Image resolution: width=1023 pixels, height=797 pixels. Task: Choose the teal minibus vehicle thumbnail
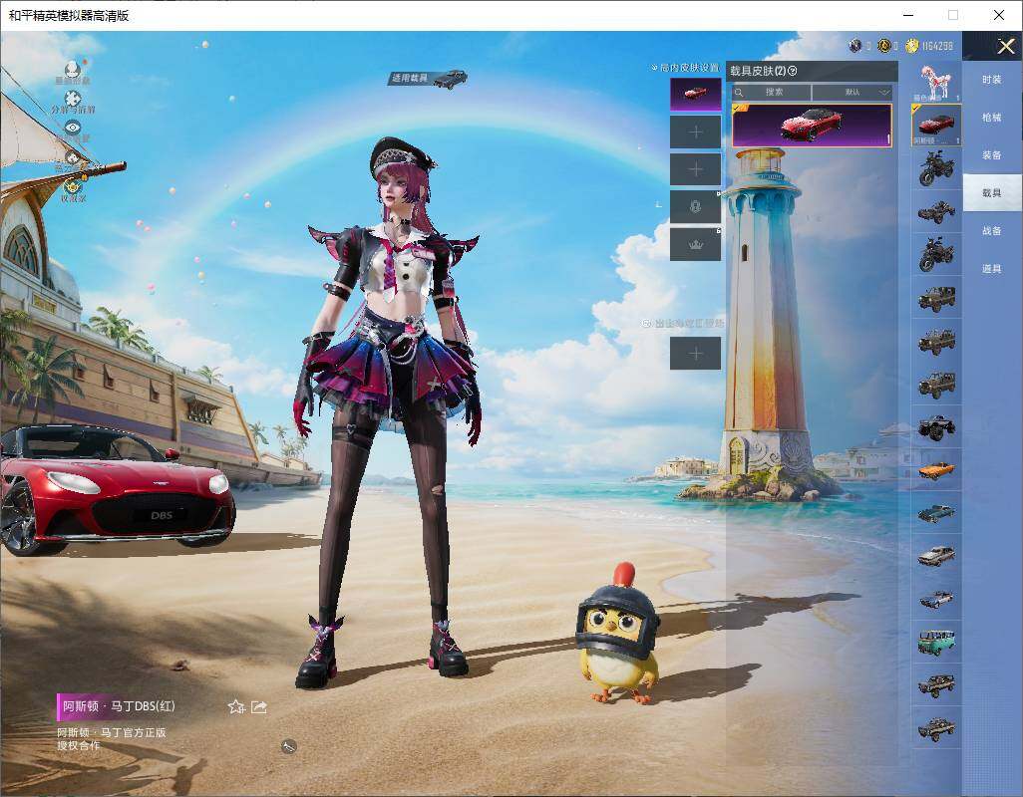[x=937, y=642]
